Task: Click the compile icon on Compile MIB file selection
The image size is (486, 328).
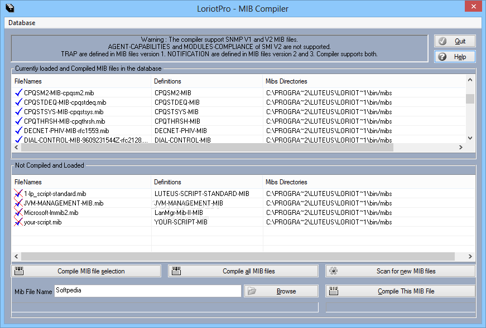Action: [19, 271]
